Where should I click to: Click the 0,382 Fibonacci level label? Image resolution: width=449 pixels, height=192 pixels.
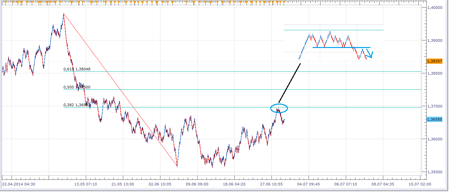77,105
